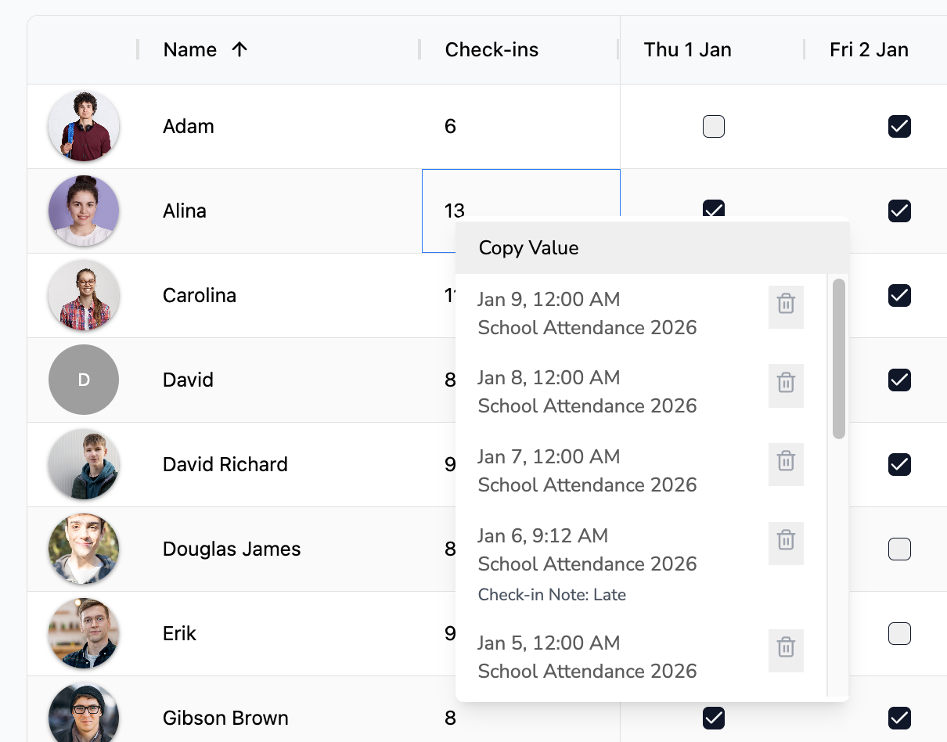
Task: Click the Thu 1 Jan column header
Action: click(x=687, y=50)
